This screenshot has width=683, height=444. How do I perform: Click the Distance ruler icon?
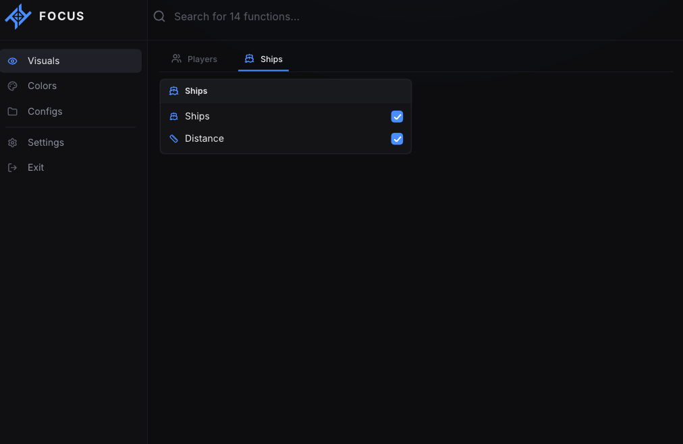174,139
